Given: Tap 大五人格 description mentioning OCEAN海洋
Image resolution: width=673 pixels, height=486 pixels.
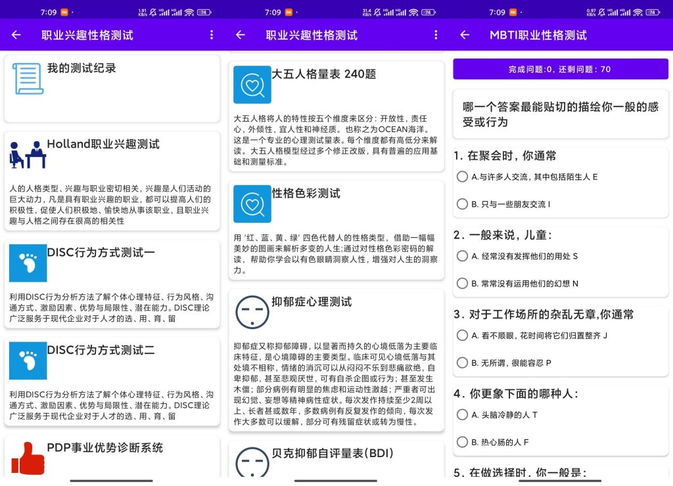Looking at the screenshot, I should coord(336,141).
